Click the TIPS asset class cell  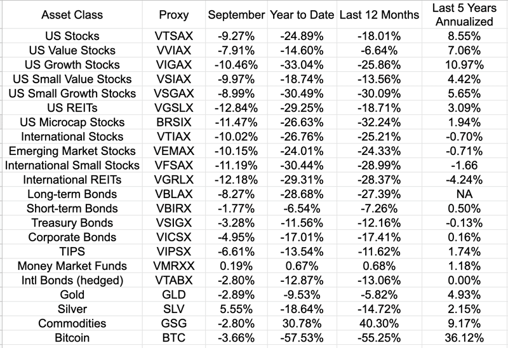point(72,251)
